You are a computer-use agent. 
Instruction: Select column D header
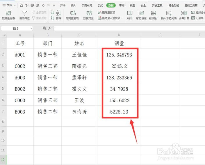coord(119,35)
